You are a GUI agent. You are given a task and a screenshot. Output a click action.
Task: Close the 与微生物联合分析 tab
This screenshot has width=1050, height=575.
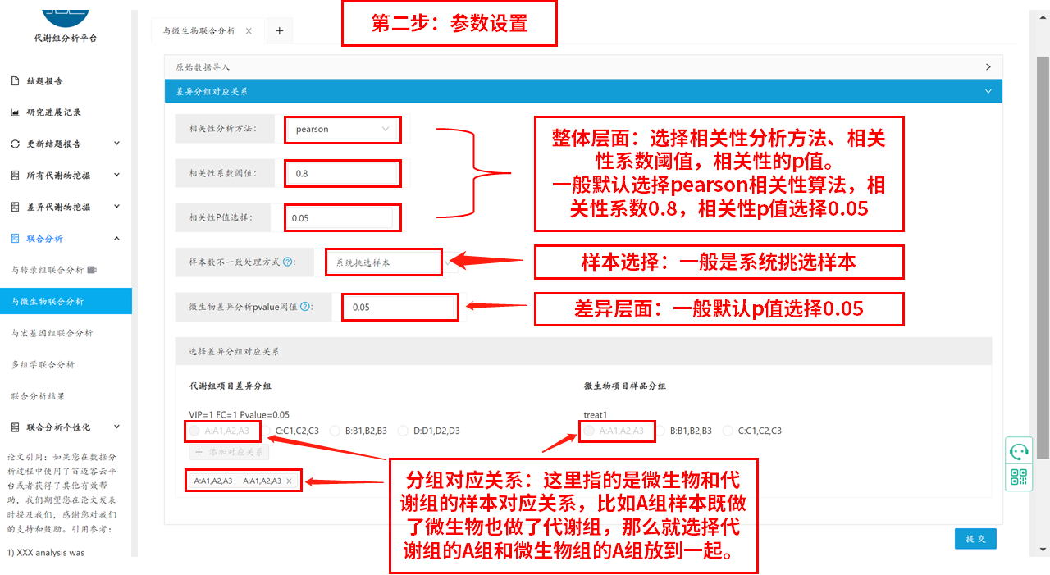pos(249,31)
